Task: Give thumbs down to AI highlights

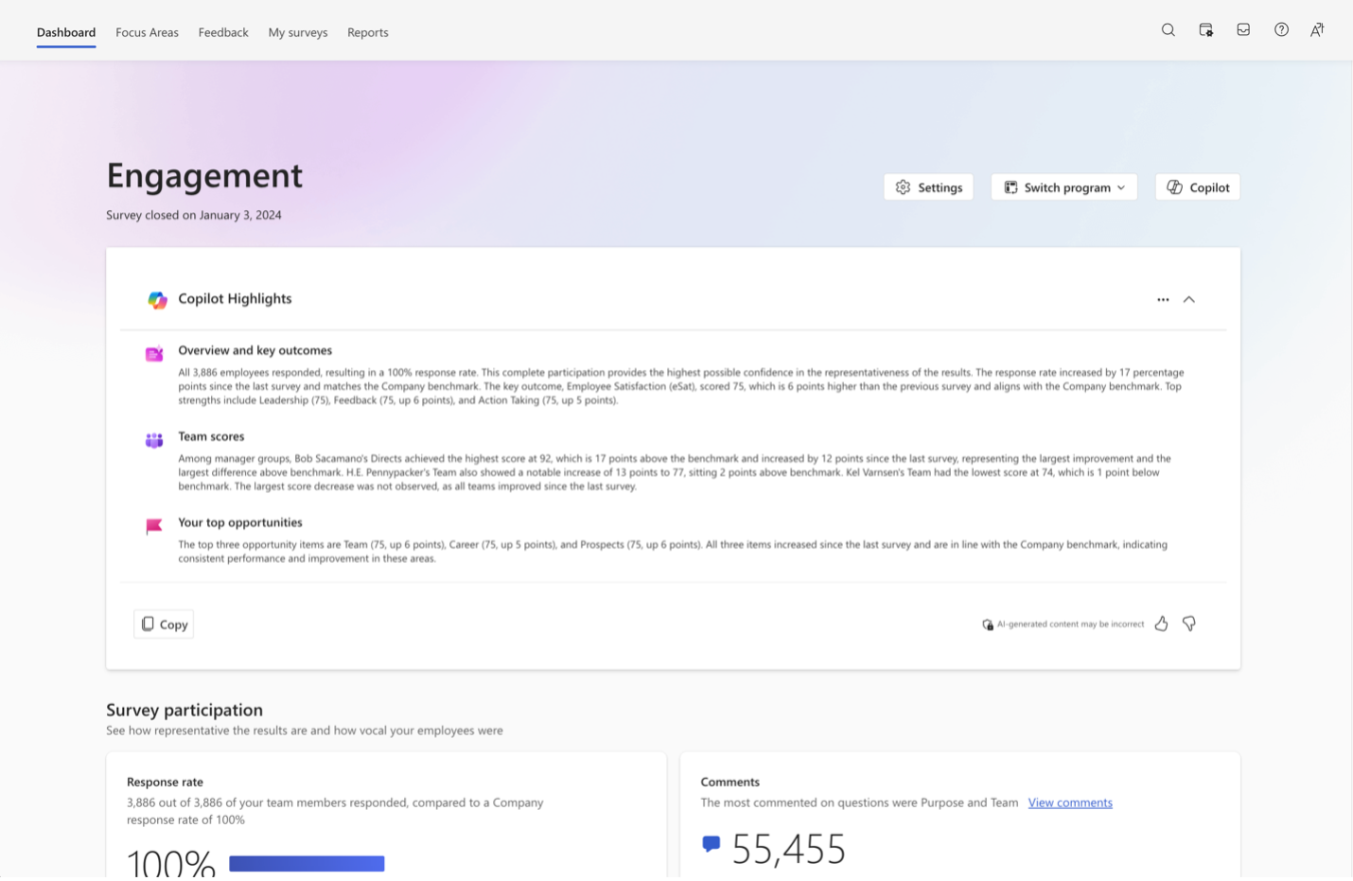Action: (x=1189, y=624)
